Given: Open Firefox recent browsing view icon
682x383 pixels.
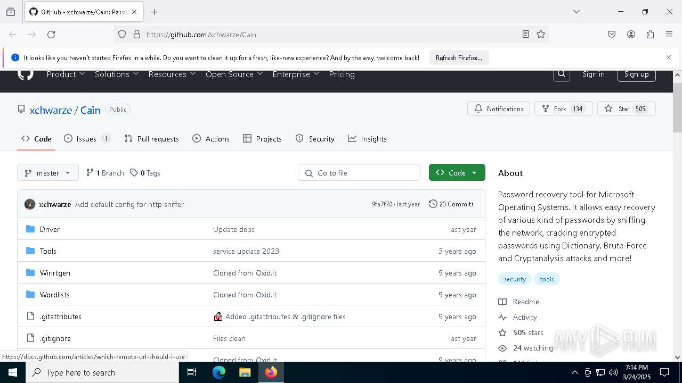Looking at the screenshot, I should coord(11,12).
